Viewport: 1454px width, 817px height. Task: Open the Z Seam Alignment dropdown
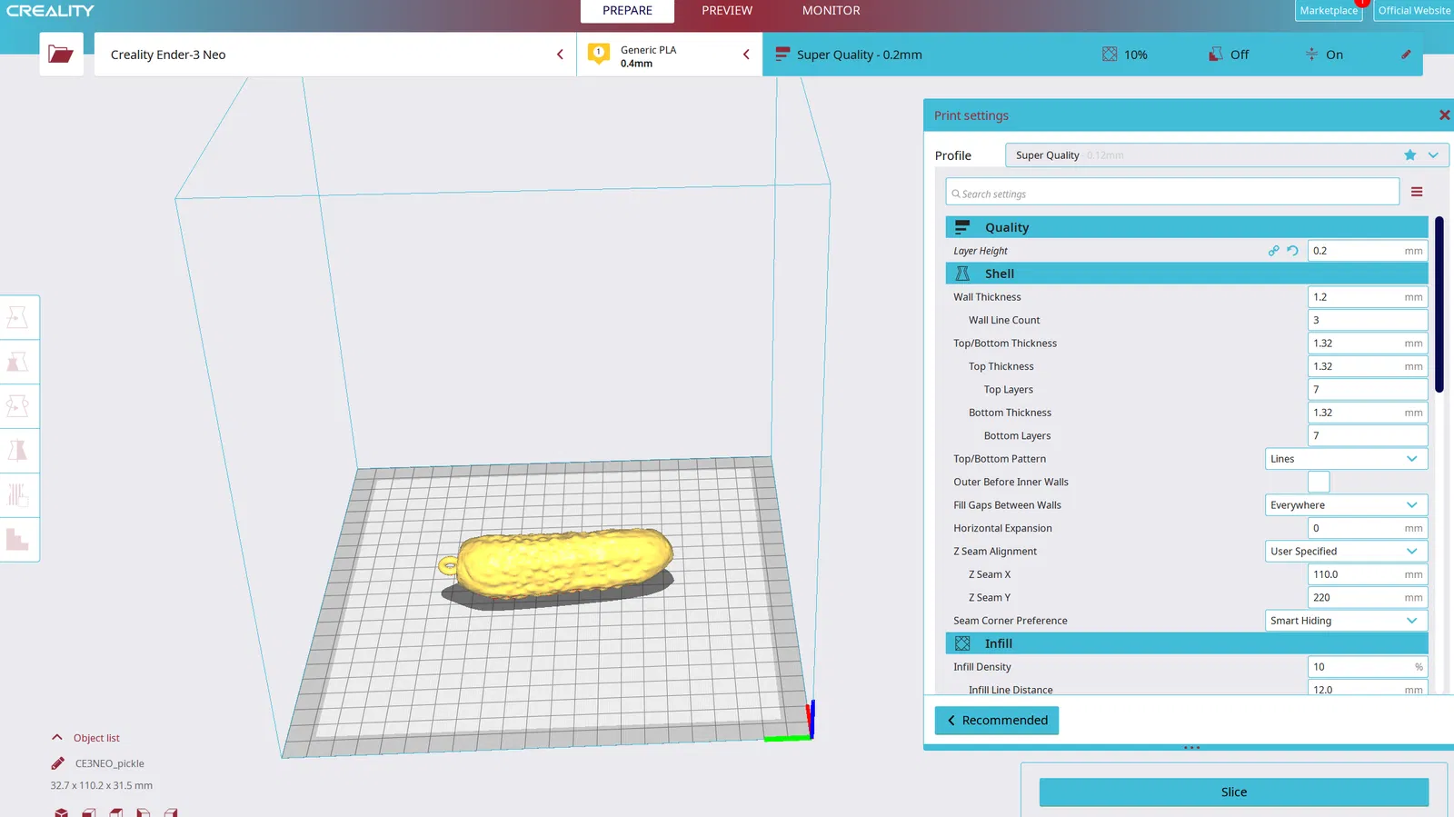tap(1346, 552)
